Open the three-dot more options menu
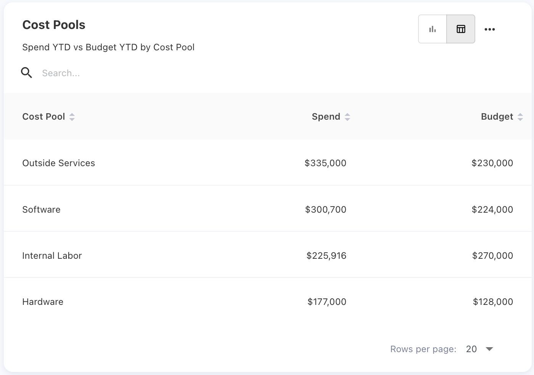 tap(489, 29)
